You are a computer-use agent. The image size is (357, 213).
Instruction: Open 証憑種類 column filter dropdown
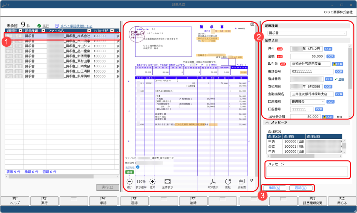point(43,30)
